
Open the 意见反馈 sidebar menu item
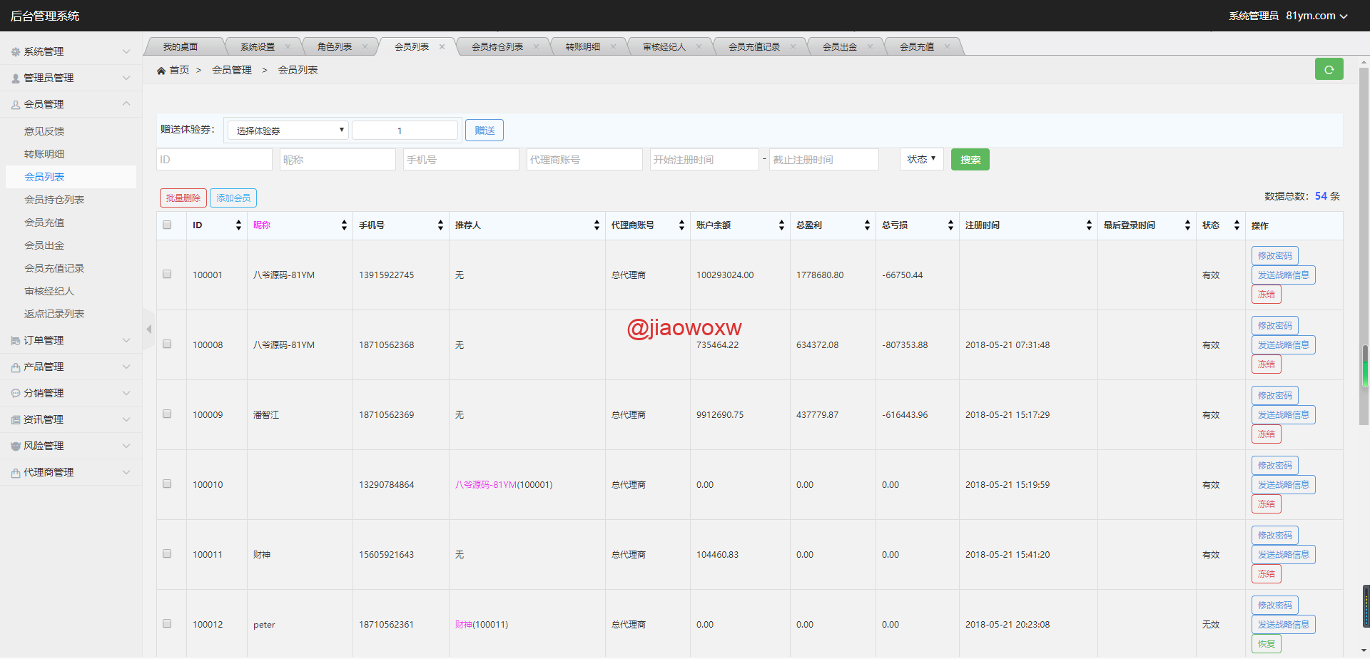point(44,131)
